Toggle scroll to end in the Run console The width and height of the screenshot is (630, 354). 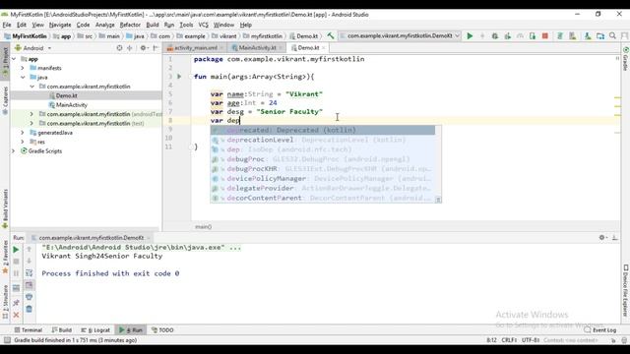click(29, 285)
